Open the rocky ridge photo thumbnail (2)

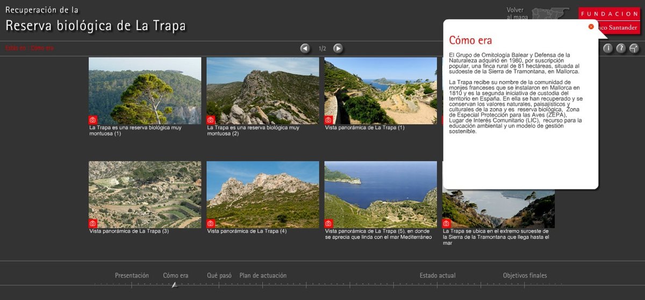tap(263, 90)
